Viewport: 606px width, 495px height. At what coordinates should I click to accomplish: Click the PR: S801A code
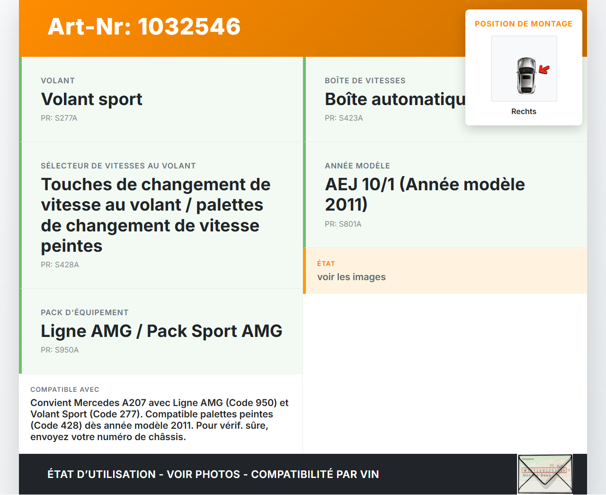point(343,224)
